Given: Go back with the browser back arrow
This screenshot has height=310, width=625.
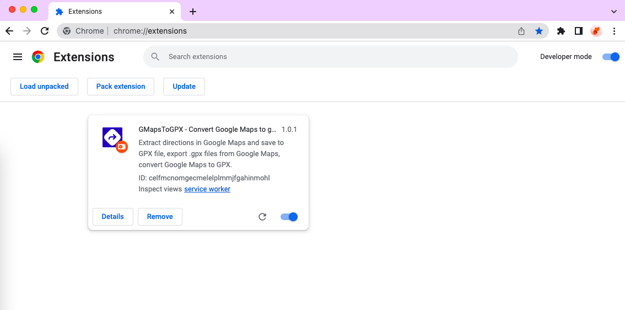Looking at the screenshot, I should 9,31.
